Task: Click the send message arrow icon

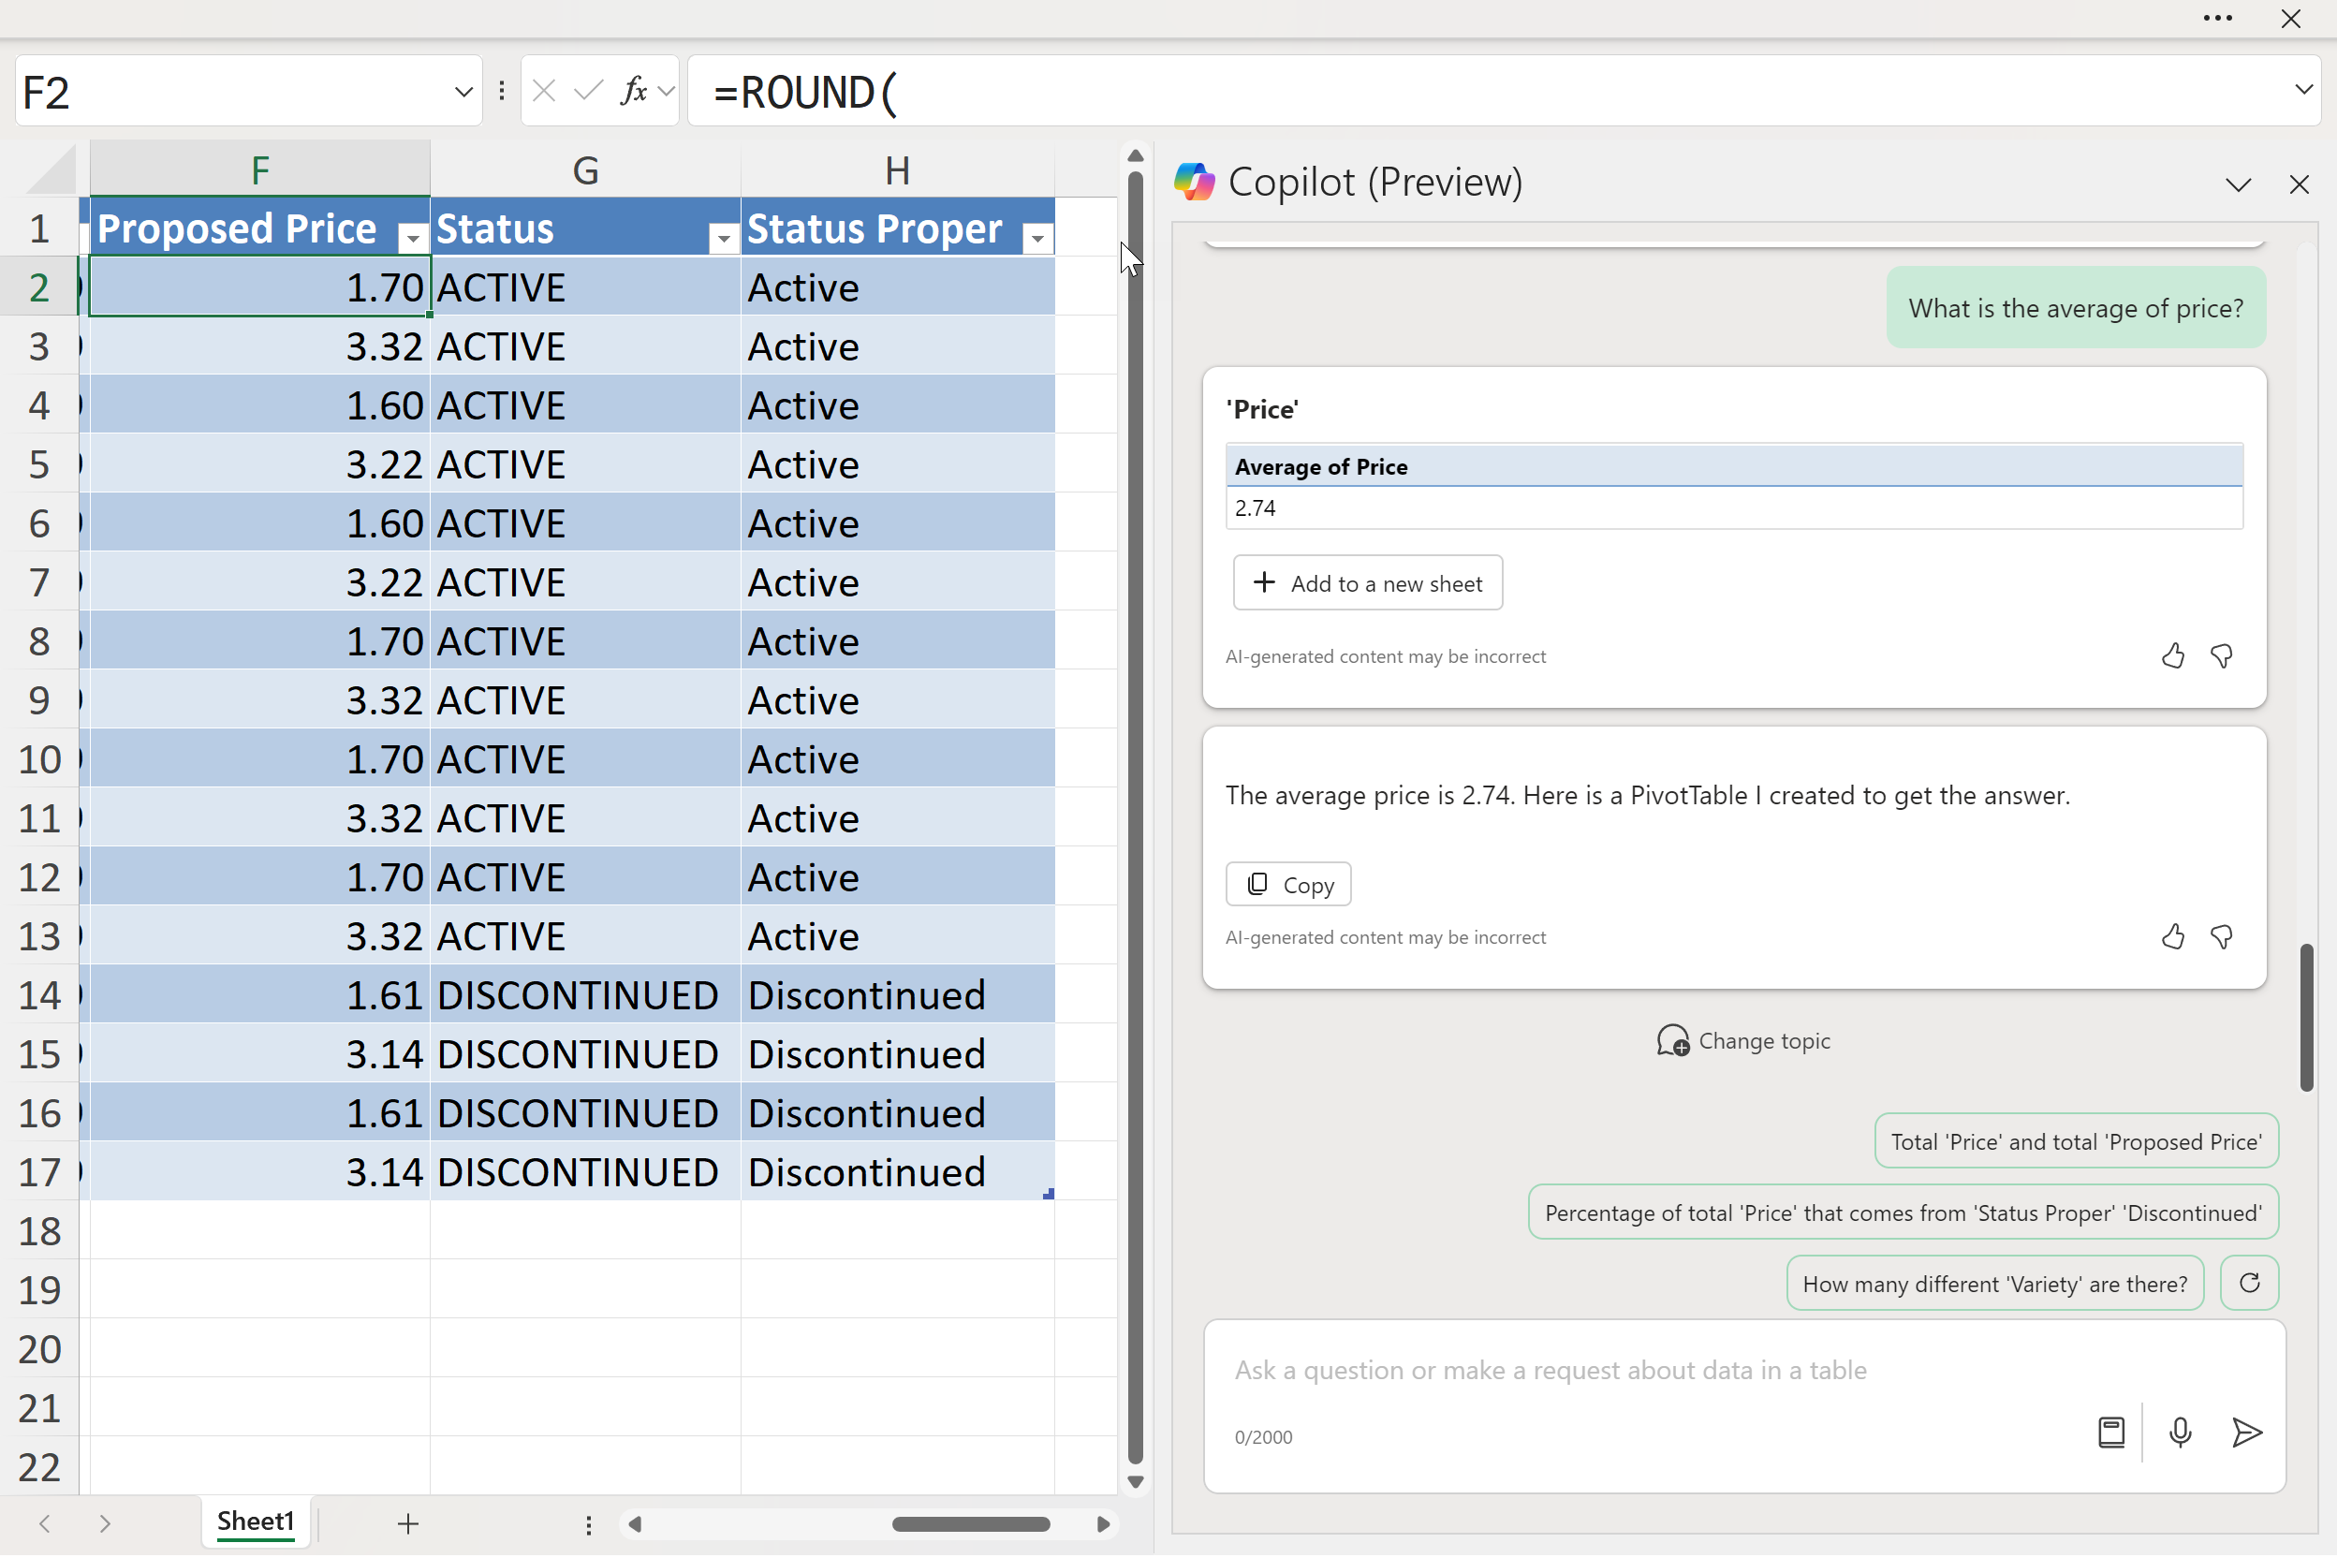Action: (2245, 1433)
